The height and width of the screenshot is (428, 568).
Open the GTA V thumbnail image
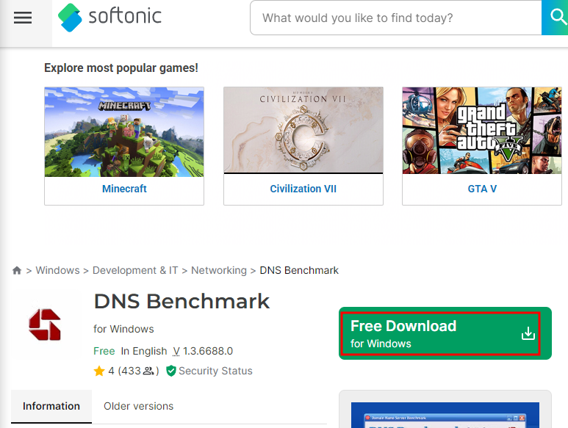tap(482, 130)
